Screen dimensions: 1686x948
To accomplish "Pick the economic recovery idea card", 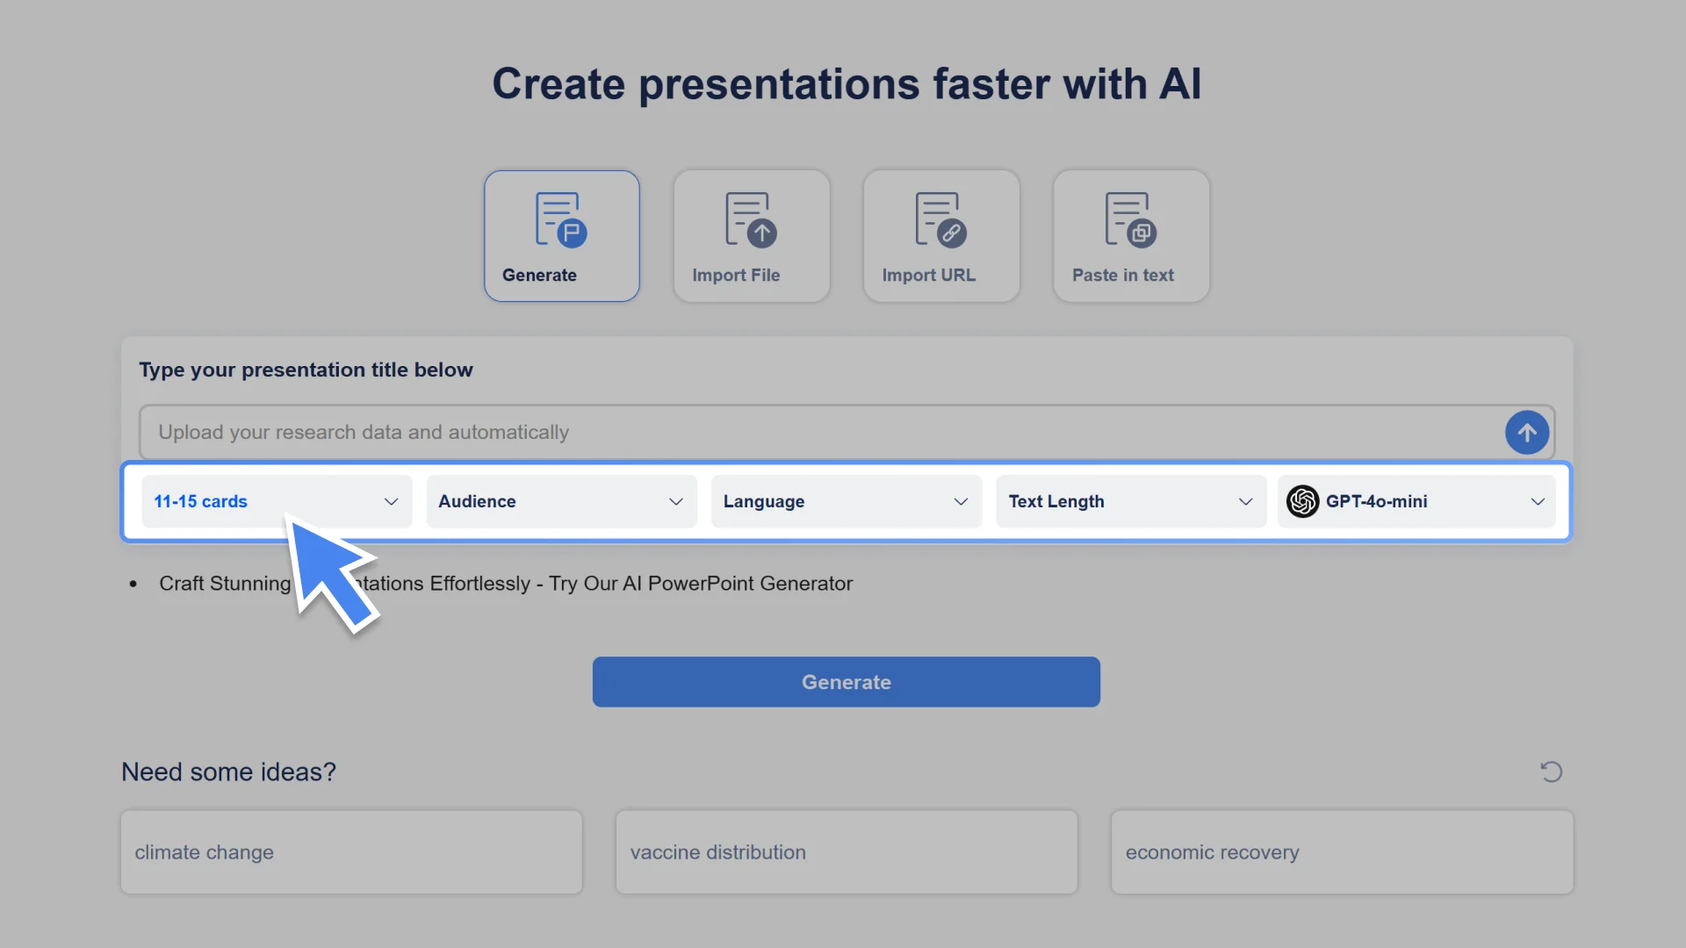I will 1342,852.
